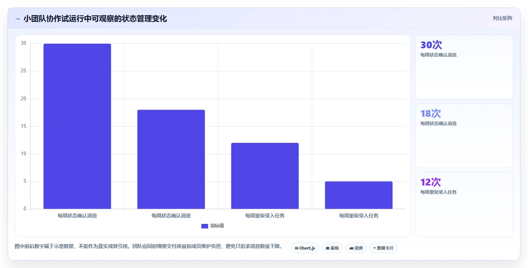Click the pulse icon beside the chart title
The image size is (528, 268).
tap(18, 19)
